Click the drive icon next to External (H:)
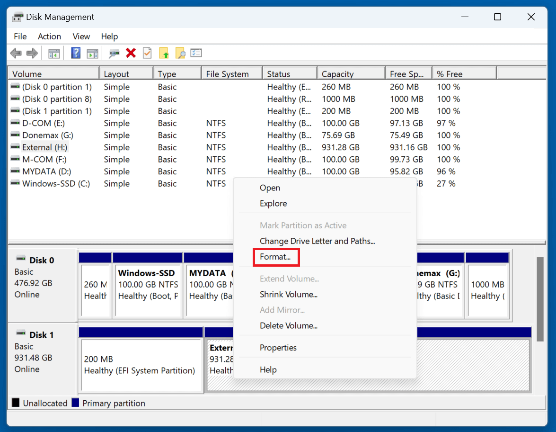Viewport: 556px width, 432px height. (14, 147)
